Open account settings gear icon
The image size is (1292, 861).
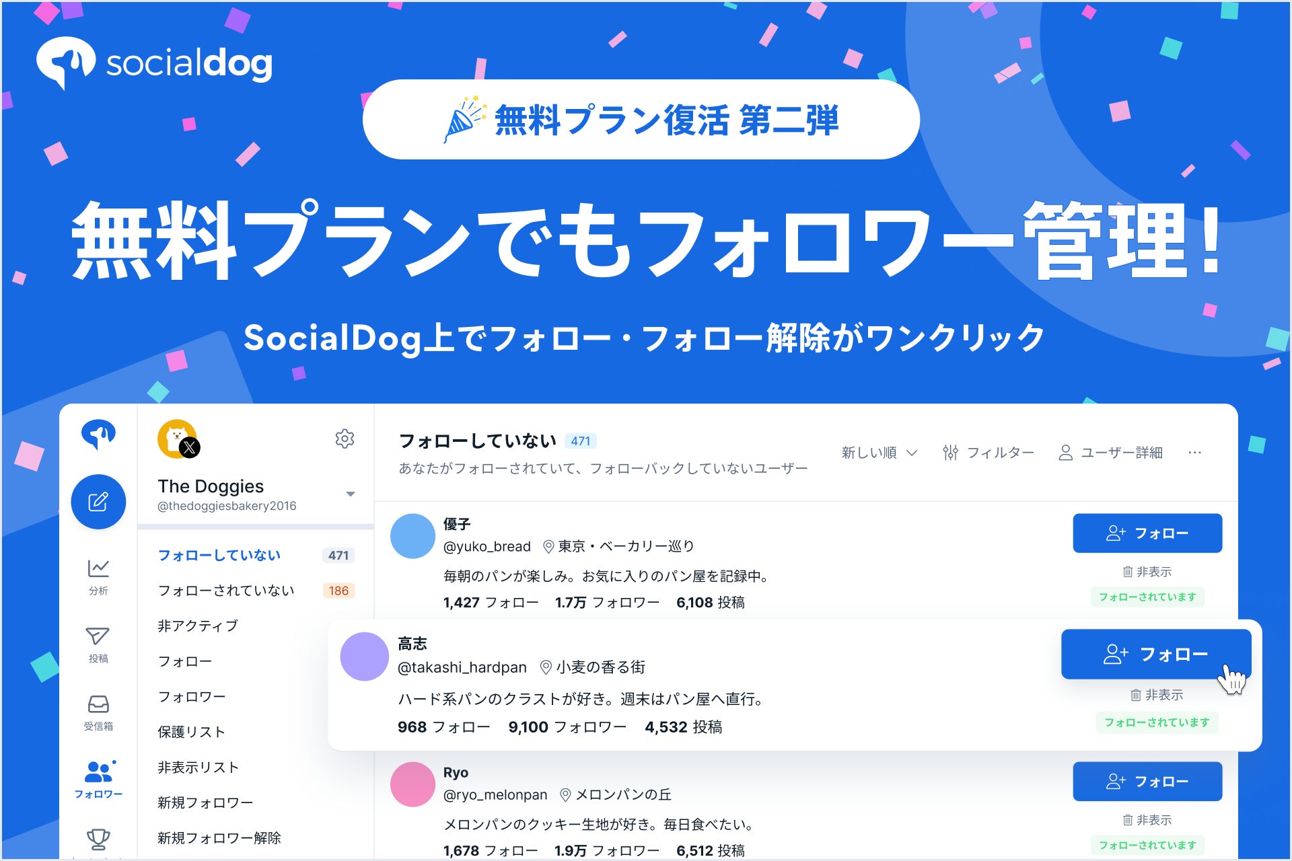tap(345, 439)
